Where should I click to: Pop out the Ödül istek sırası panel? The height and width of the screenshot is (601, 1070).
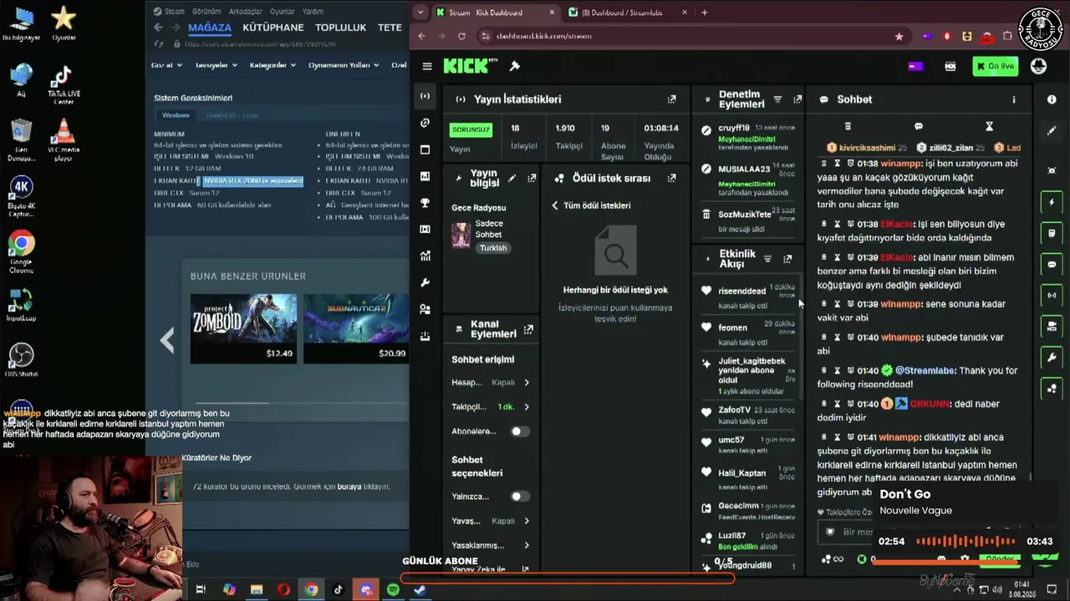point(671,178)
